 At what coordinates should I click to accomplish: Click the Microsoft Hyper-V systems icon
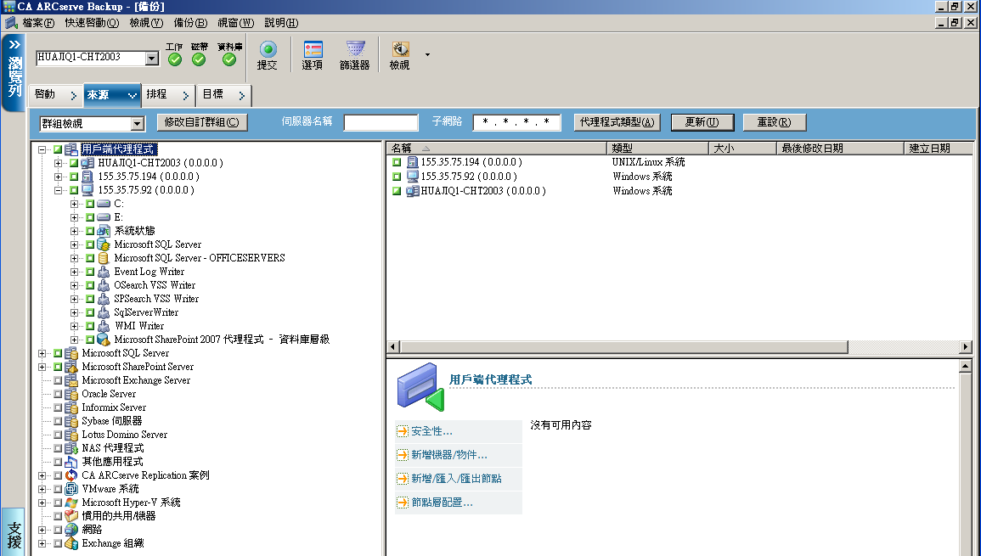click(x=71, y=503)
